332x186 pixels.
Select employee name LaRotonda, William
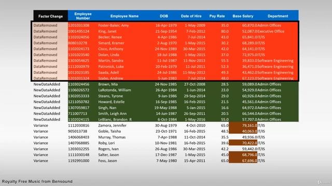(x=115, y=90)
